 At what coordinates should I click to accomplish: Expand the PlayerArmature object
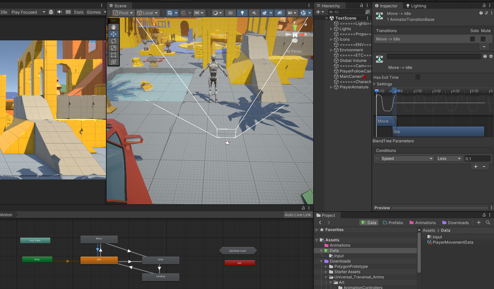point(331,87)
